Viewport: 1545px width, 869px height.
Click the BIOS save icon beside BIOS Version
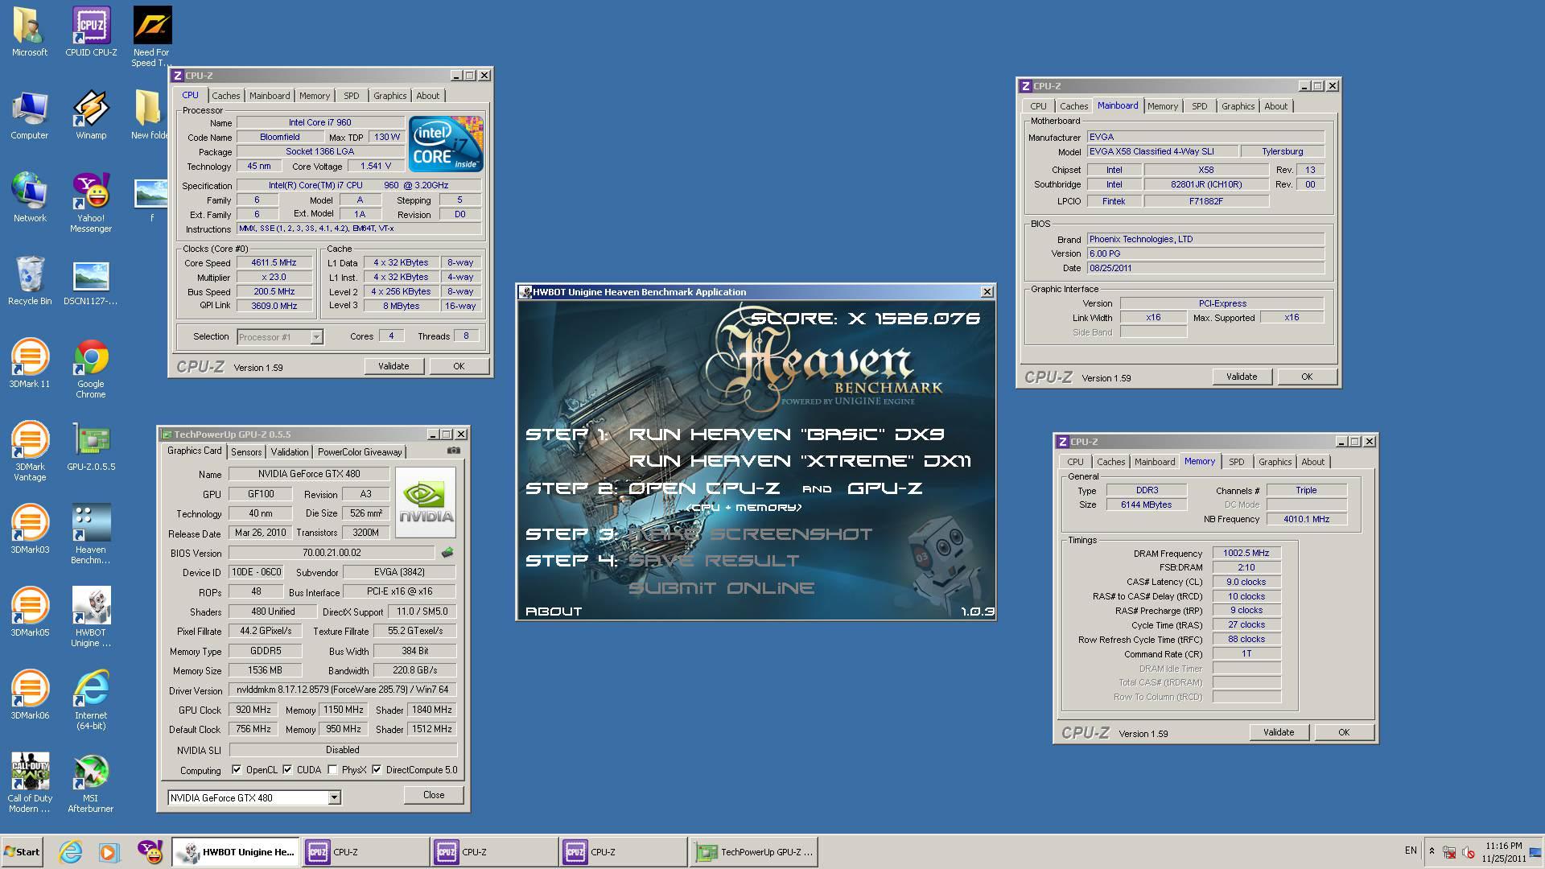[447, 552]
